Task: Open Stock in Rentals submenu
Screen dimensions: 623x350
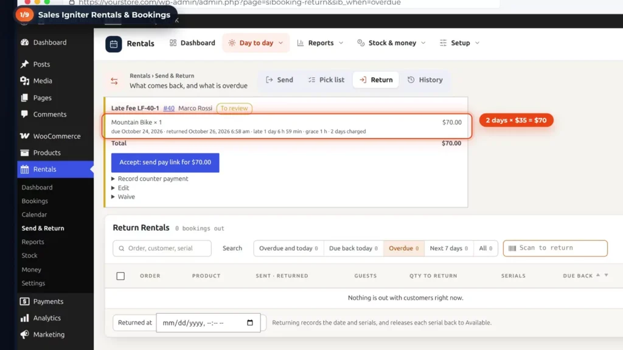Action: [x=29, y=256]
